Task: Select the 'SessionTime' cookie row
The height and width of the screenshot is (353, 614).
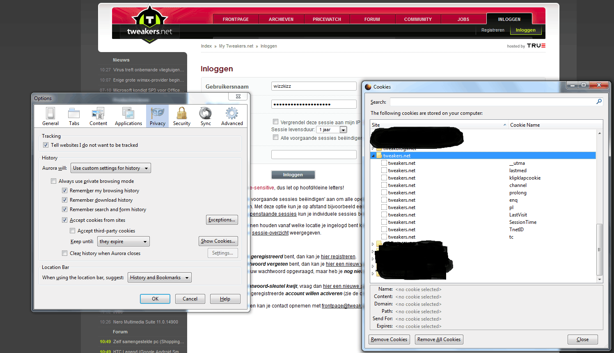Action: pyautogui.click(x=483, y=222)
